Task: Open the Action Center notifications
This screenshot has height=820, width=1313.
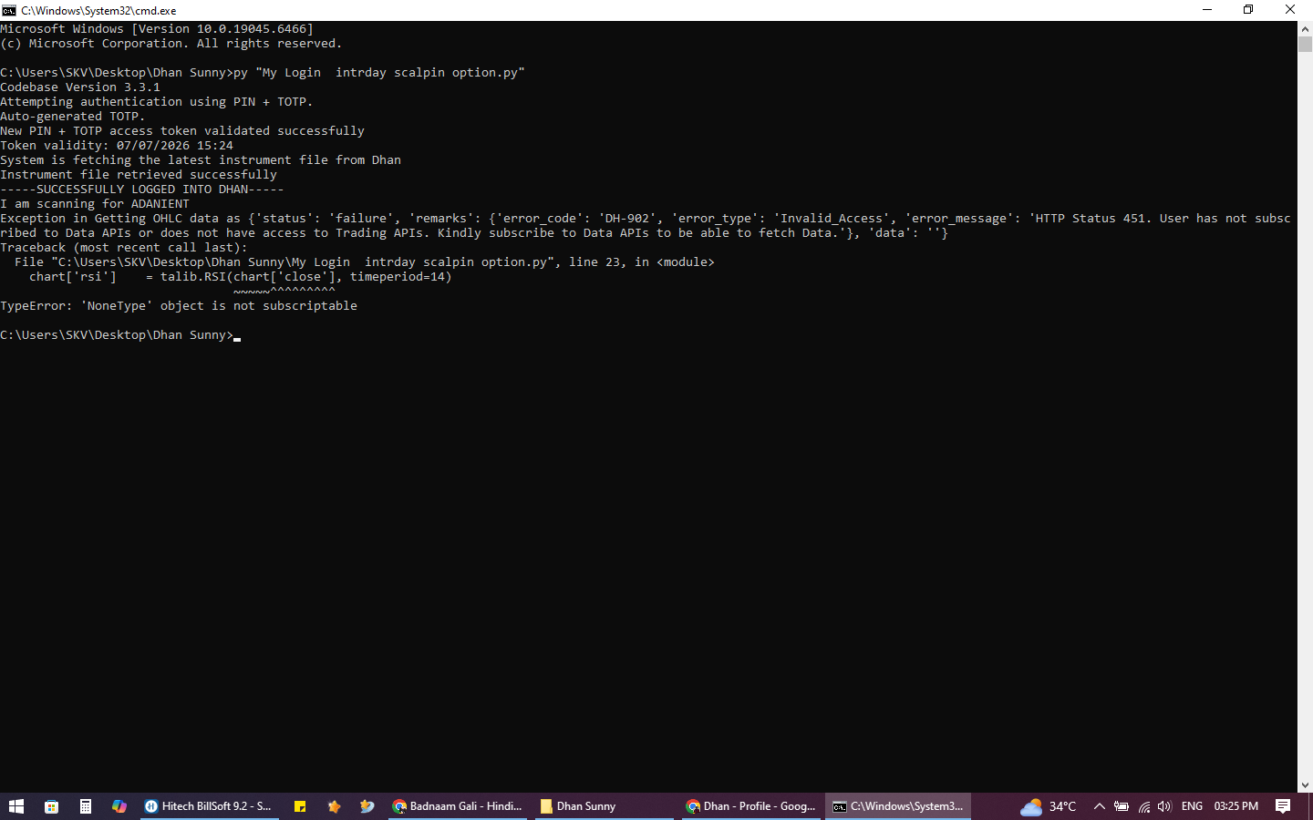Action: (x=1283, y=806)
